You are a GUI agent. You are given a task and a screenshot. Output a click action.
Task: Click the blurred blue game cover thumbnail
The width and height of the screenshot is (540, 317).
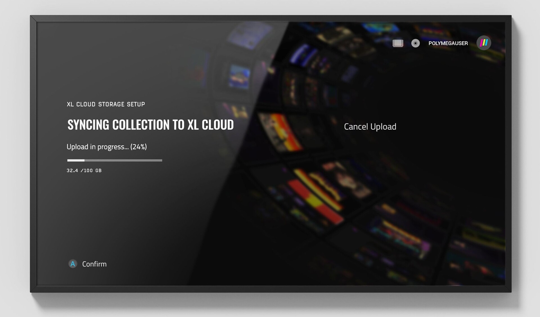click(x=239, y=76)
